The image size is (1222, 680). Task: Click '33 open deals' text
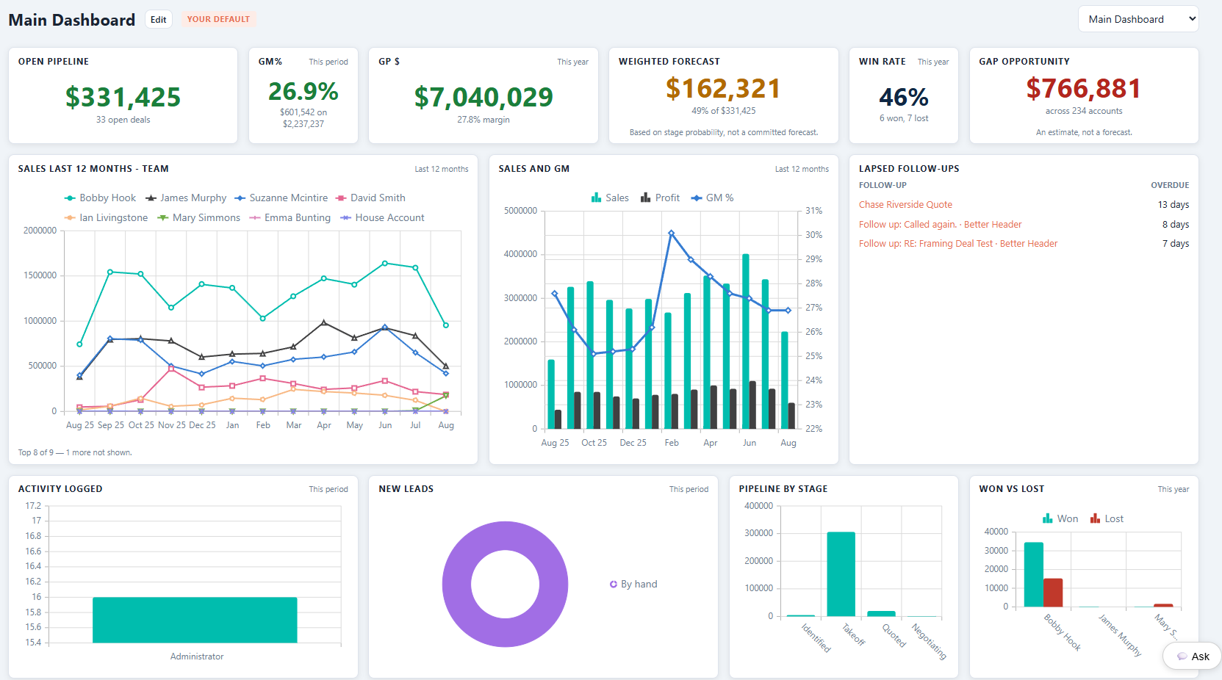click(x=123, y=120)
